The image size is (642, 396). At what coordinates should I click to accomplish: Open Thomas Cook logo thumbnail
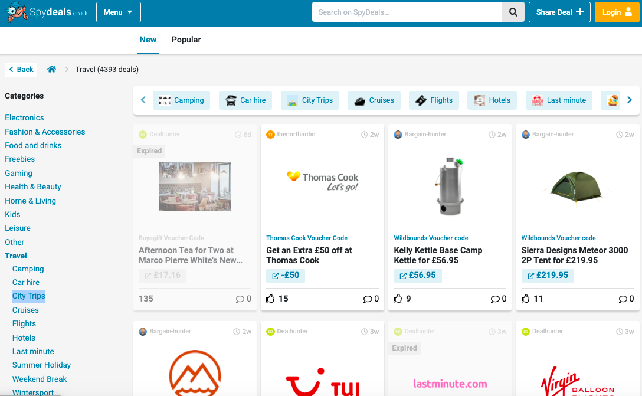click(x=323, y=181)
